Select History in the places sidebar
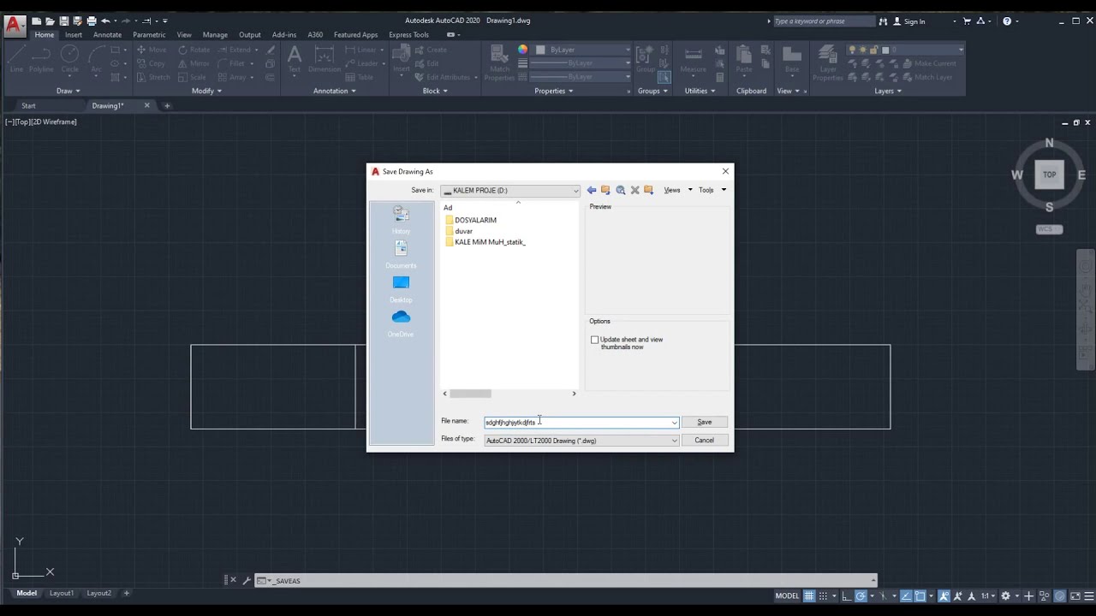1096x616 pixels. 401,219
